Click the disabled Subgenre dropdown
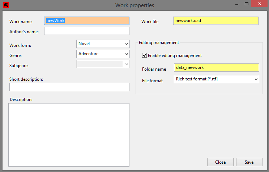Viewport: 269px width, 172px height. click(x=103, y=64)
